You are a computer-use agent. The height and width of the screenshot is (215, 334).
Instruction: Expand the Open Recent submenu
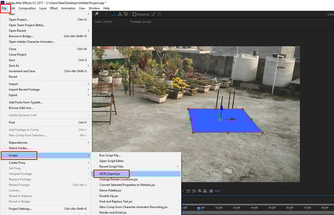click(x=46, y=31)
